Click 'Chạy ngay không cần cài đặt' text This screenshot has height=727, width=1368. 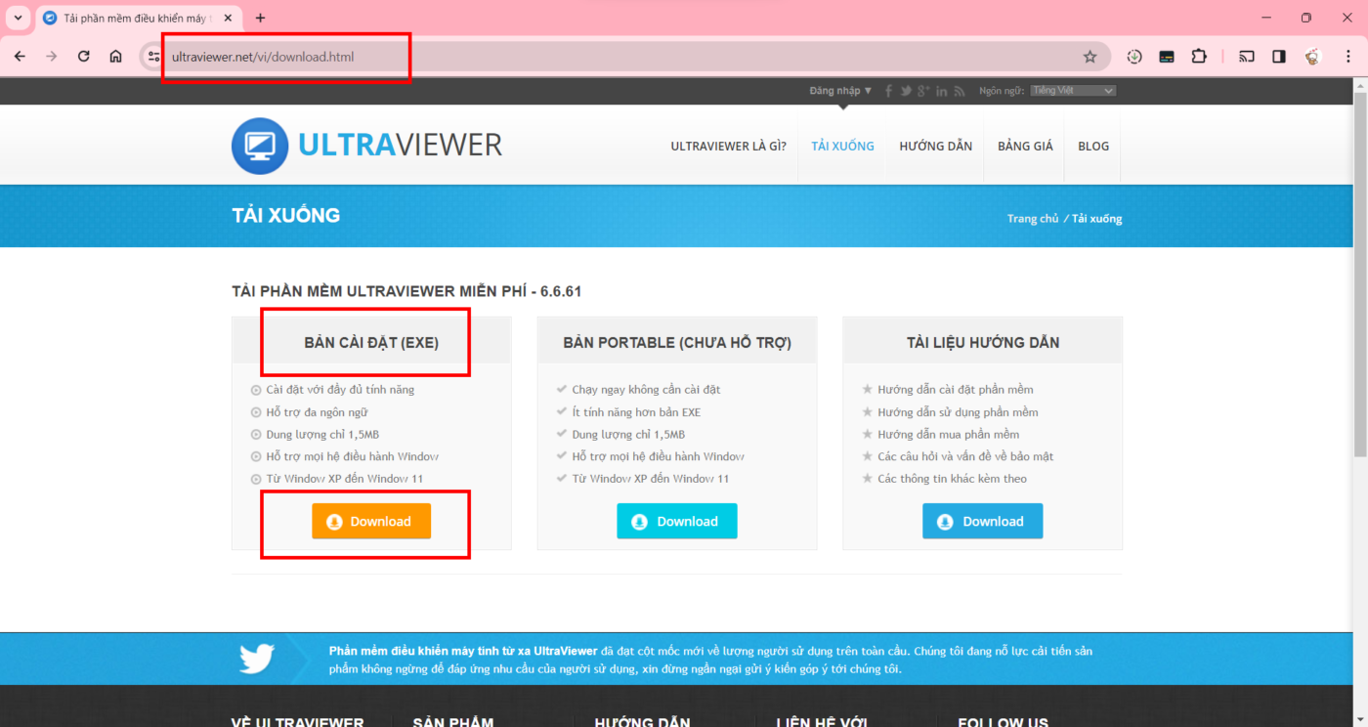click(646, 390)
